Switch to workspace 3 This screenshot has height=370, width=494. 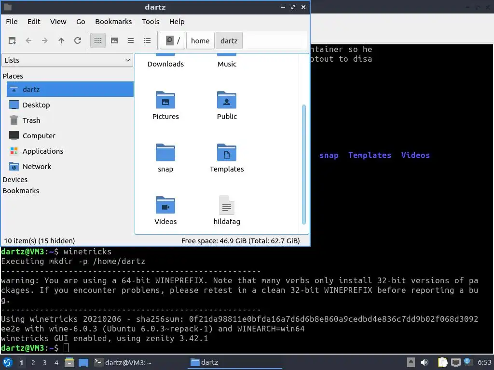tap(45, 363)
